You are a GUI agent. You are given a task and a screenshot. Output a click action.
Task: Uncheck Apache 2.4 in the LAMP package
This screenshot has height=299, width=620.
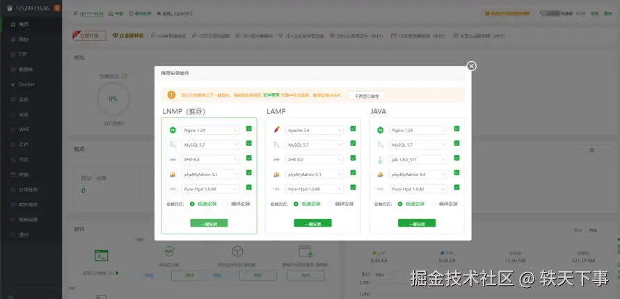pos(353,129)
